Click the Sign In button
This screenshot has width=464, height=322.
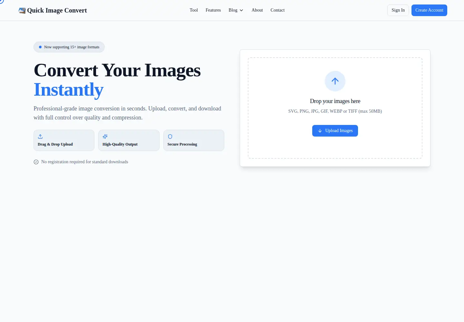coord(398,10)
